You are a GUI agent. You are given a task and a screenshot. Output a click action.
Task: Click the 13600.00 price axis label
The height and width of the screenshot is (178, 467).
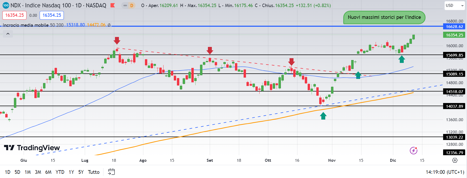(454, 120)
